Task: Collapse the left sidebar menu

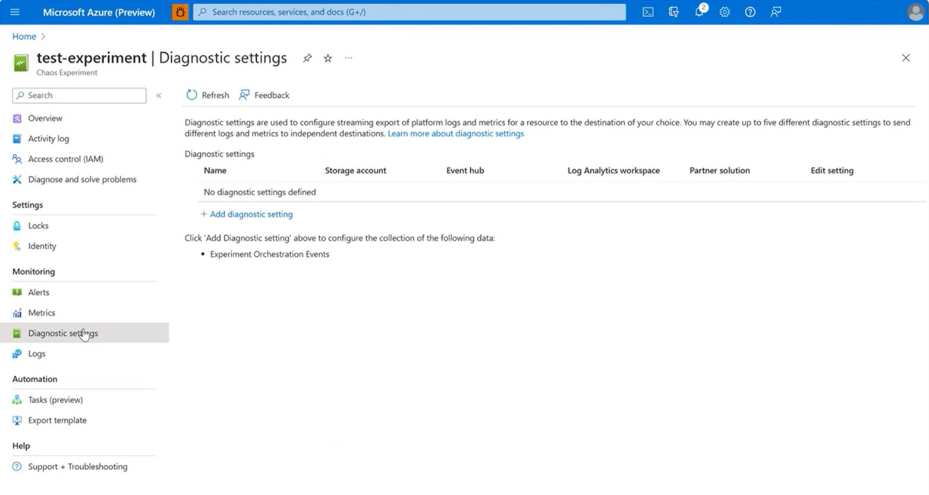Action: coord(159,96)
